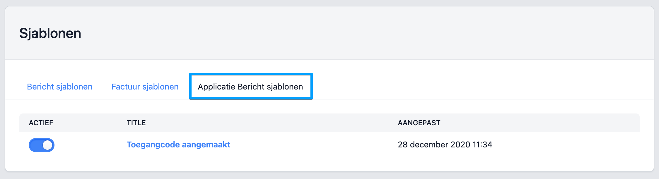Viewport: 659px width, 179px height.
Task: Click the white knob of the Actief switch
Action: click(x=47, y=145)
